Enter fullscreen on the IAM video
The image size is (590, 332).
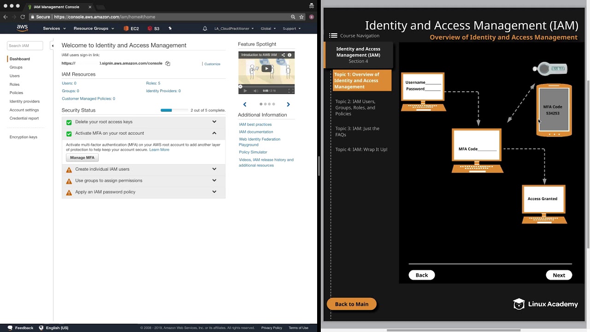tap(291, 91)
